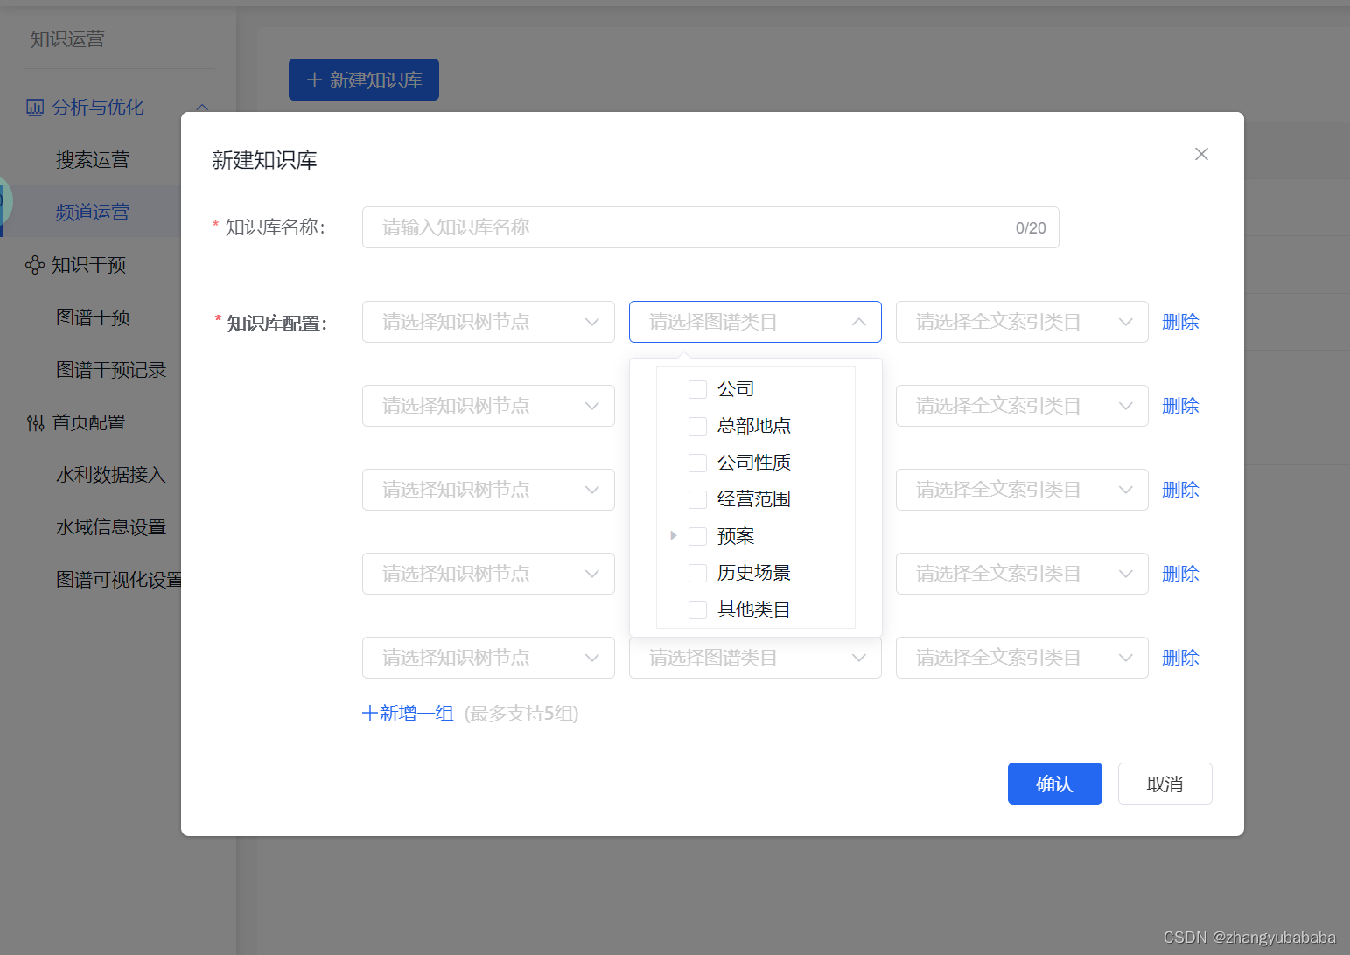This screenshot has width=1350, height=955.
Task: Click the 分析与优化 chart icon
Action: point(35,108)
